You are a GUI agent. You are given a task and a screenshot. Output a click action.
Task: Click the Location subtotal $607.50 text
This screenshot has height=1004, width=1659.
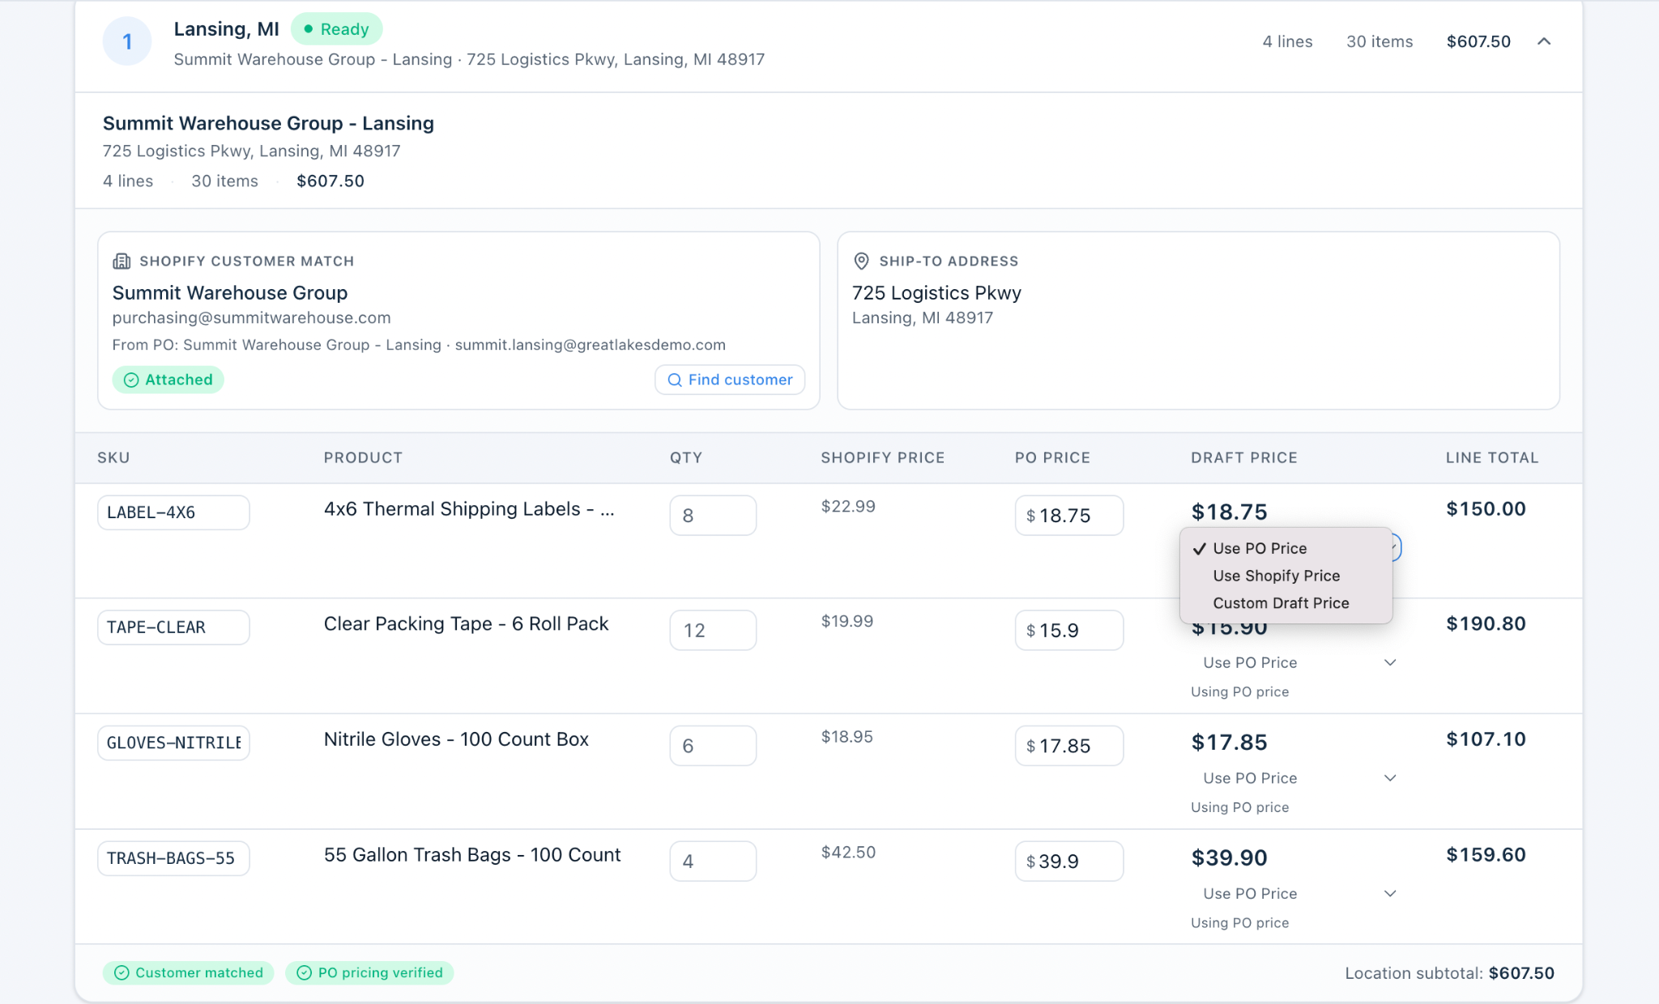click(x=1449, y=973)
